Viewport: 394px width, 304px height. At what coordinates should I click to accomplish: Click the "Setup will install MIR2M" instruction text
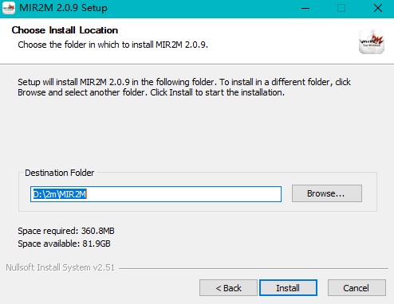(x=184, y=88)
